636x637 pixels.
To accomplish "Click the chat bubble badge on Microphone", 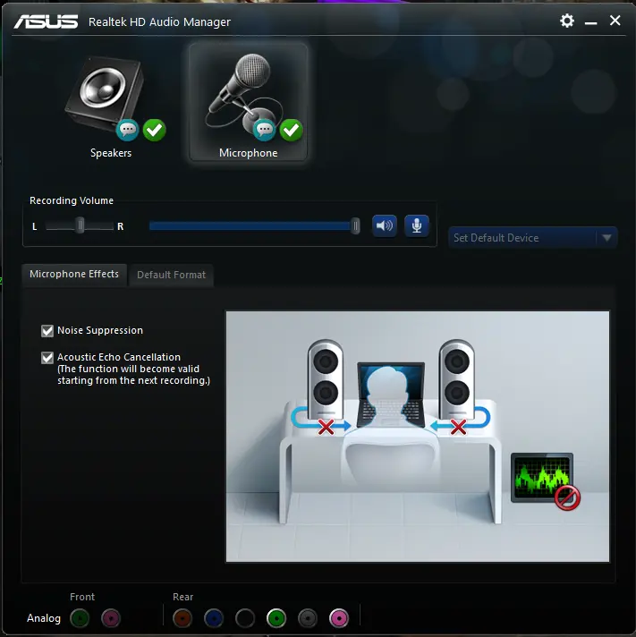I will pos(265,130).
